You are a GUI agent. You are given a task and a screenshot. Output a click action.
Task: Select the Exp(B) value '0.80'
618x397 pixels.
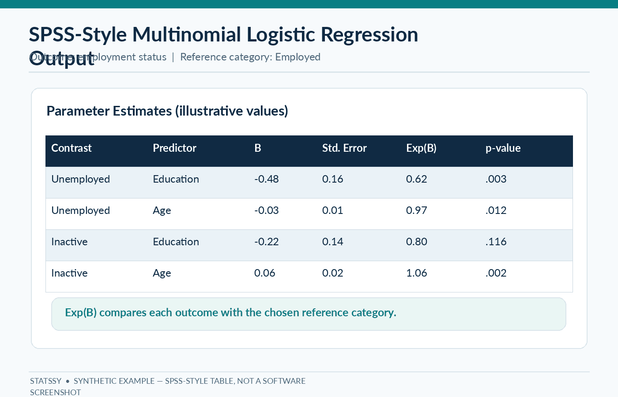(417, 242)
